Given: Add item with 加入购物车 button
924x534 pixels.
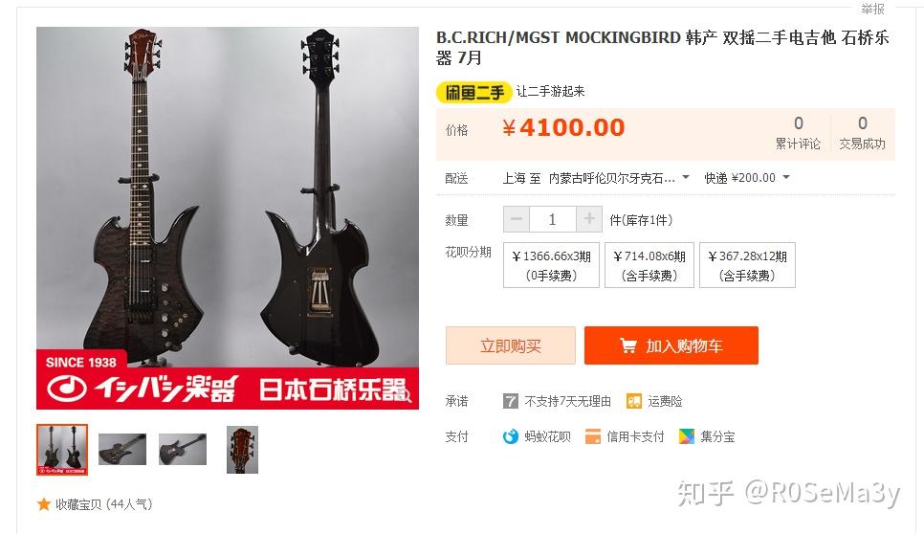Looking at the screenshot, I should 671,345.
